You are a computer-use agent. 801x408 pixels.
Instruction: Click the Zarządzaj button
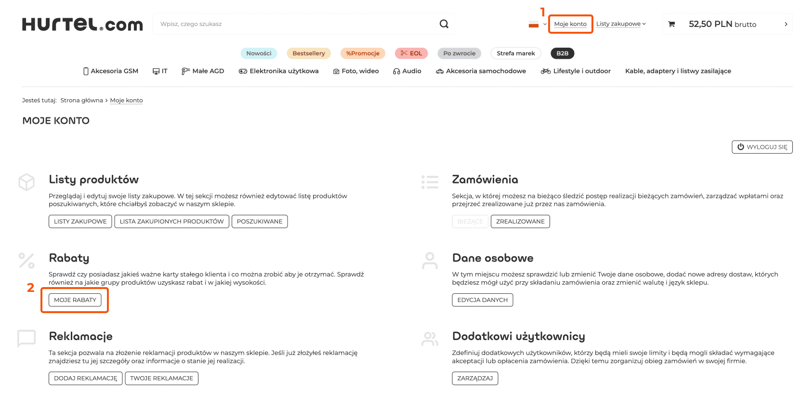(x=475, y=379)
